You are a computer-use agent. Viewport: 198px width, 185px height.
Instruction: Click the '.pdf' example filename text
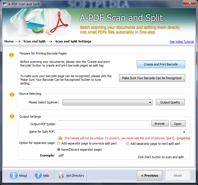point(61,155)
